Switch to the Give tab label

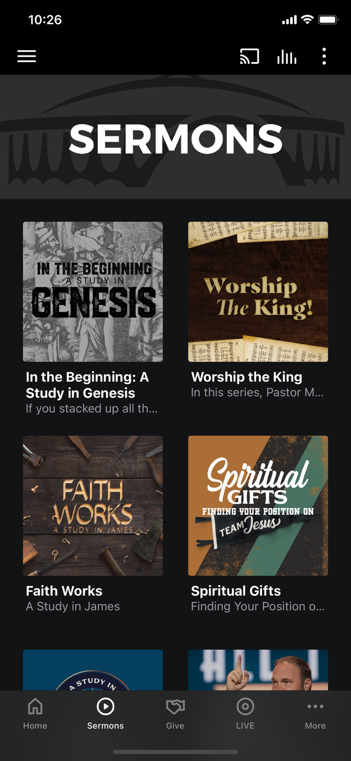[175, 726]
